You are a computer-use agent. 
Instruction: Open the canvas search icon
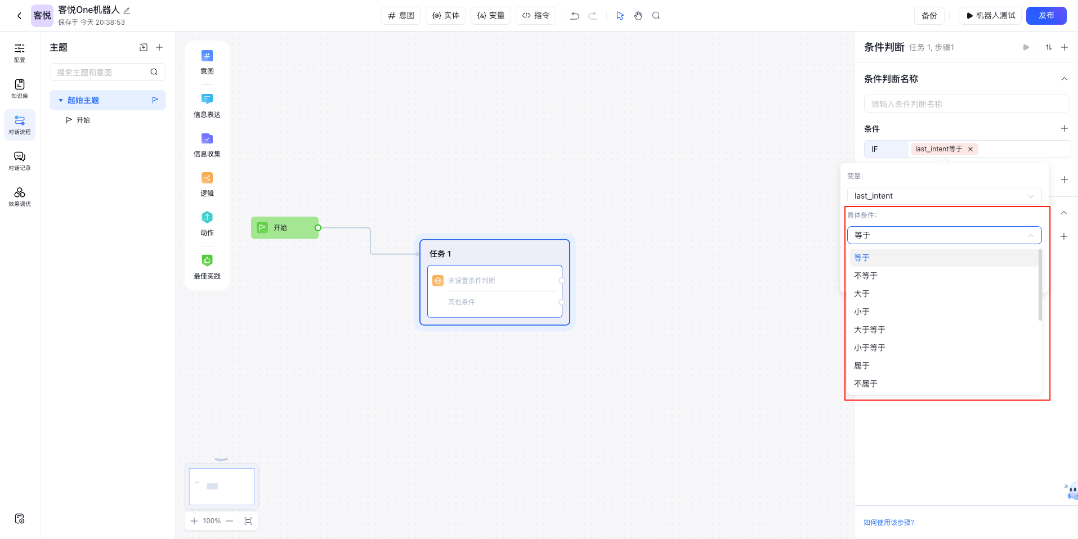(656, 16)
